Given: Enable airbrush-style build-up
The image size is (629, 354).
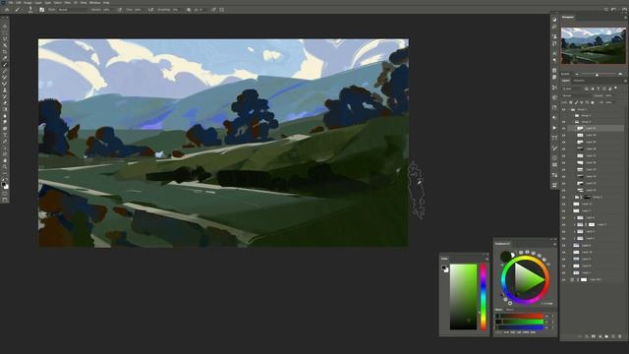Looking at the screenshot, I should 150,10.
